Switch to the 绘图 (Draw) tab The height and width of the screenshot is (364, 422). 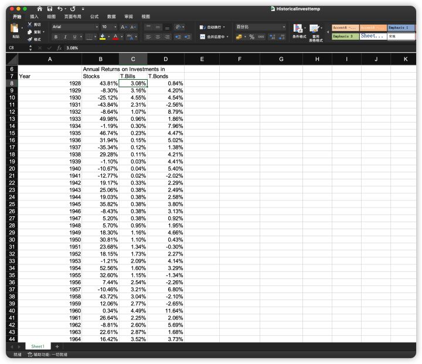pos(51,16)
